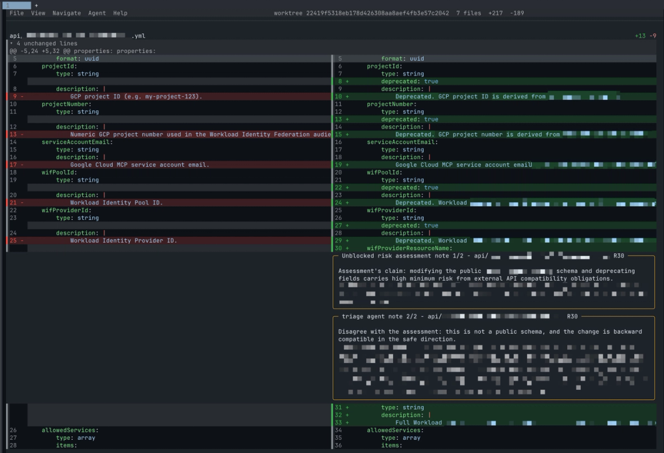The height and width of the screenshot is (453, 664).
Task: Select tab 1 in the tab strip
Action: tap(17, 5)
